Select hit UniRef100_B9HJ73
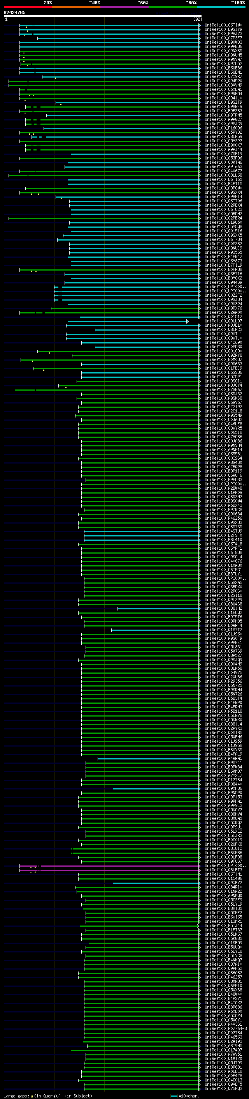The height and width of the screenshot is (1099, 249). (x=223, y=34)
